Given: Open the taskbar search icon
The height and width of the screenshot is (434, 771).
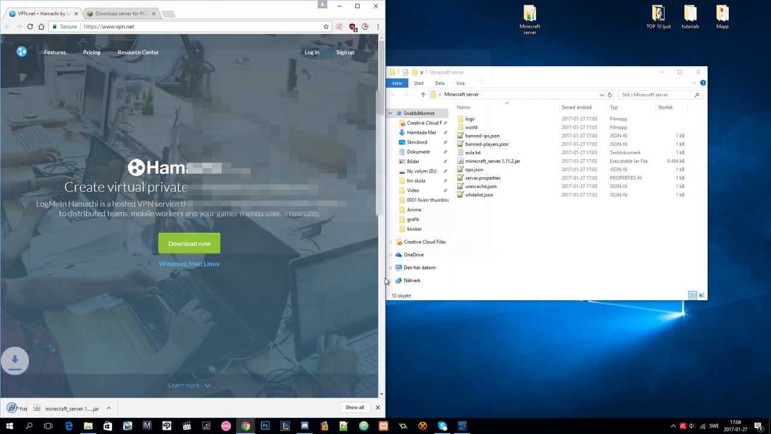Looking at the screenshot, I should click(29, 426).
